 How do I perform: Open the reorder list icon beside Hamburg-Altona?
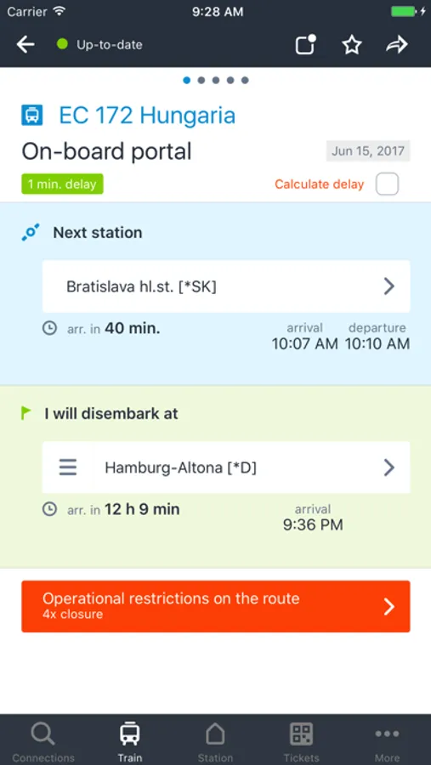tap(68, 467)
